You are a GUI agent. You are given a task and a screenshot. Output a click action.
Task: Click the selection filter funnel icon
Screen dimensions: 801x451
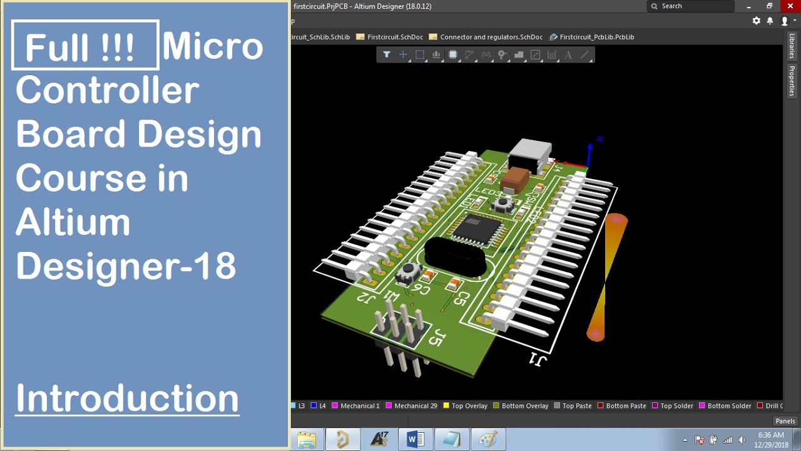pos(387,55)
